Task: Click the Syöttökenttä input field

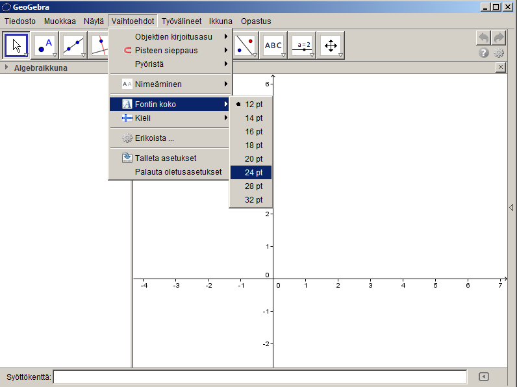Action: [260, 377]
